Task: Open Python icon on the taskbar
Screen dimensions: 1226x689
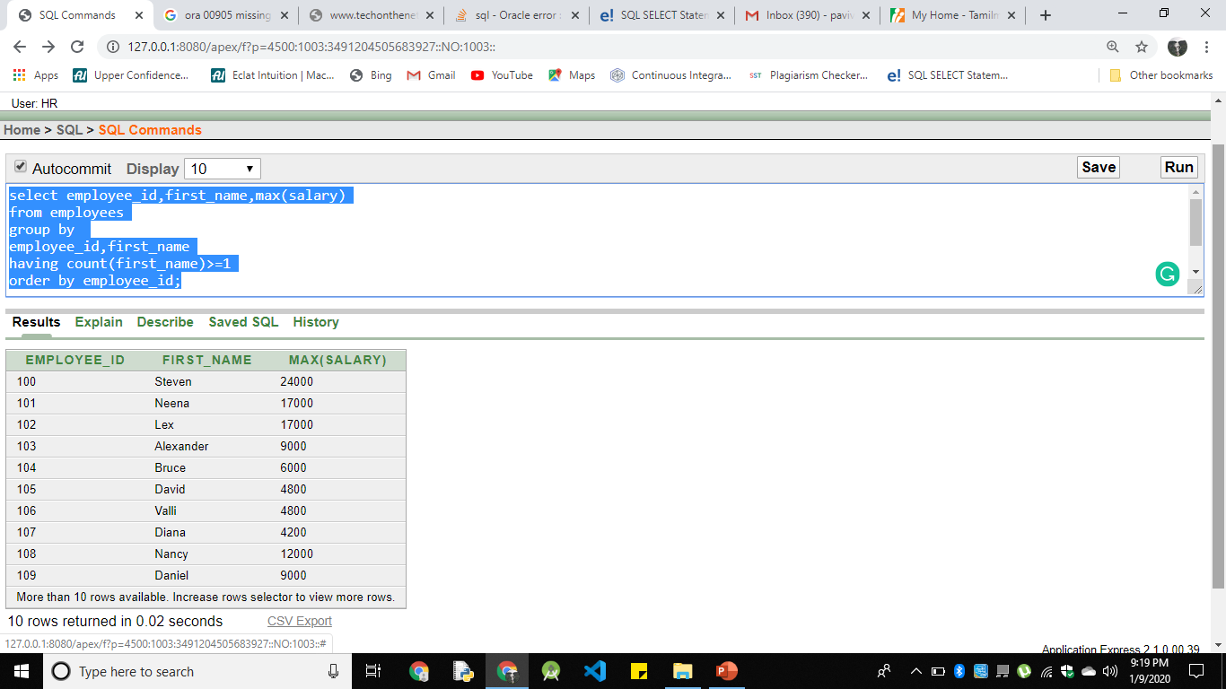Action: (463, 671)
